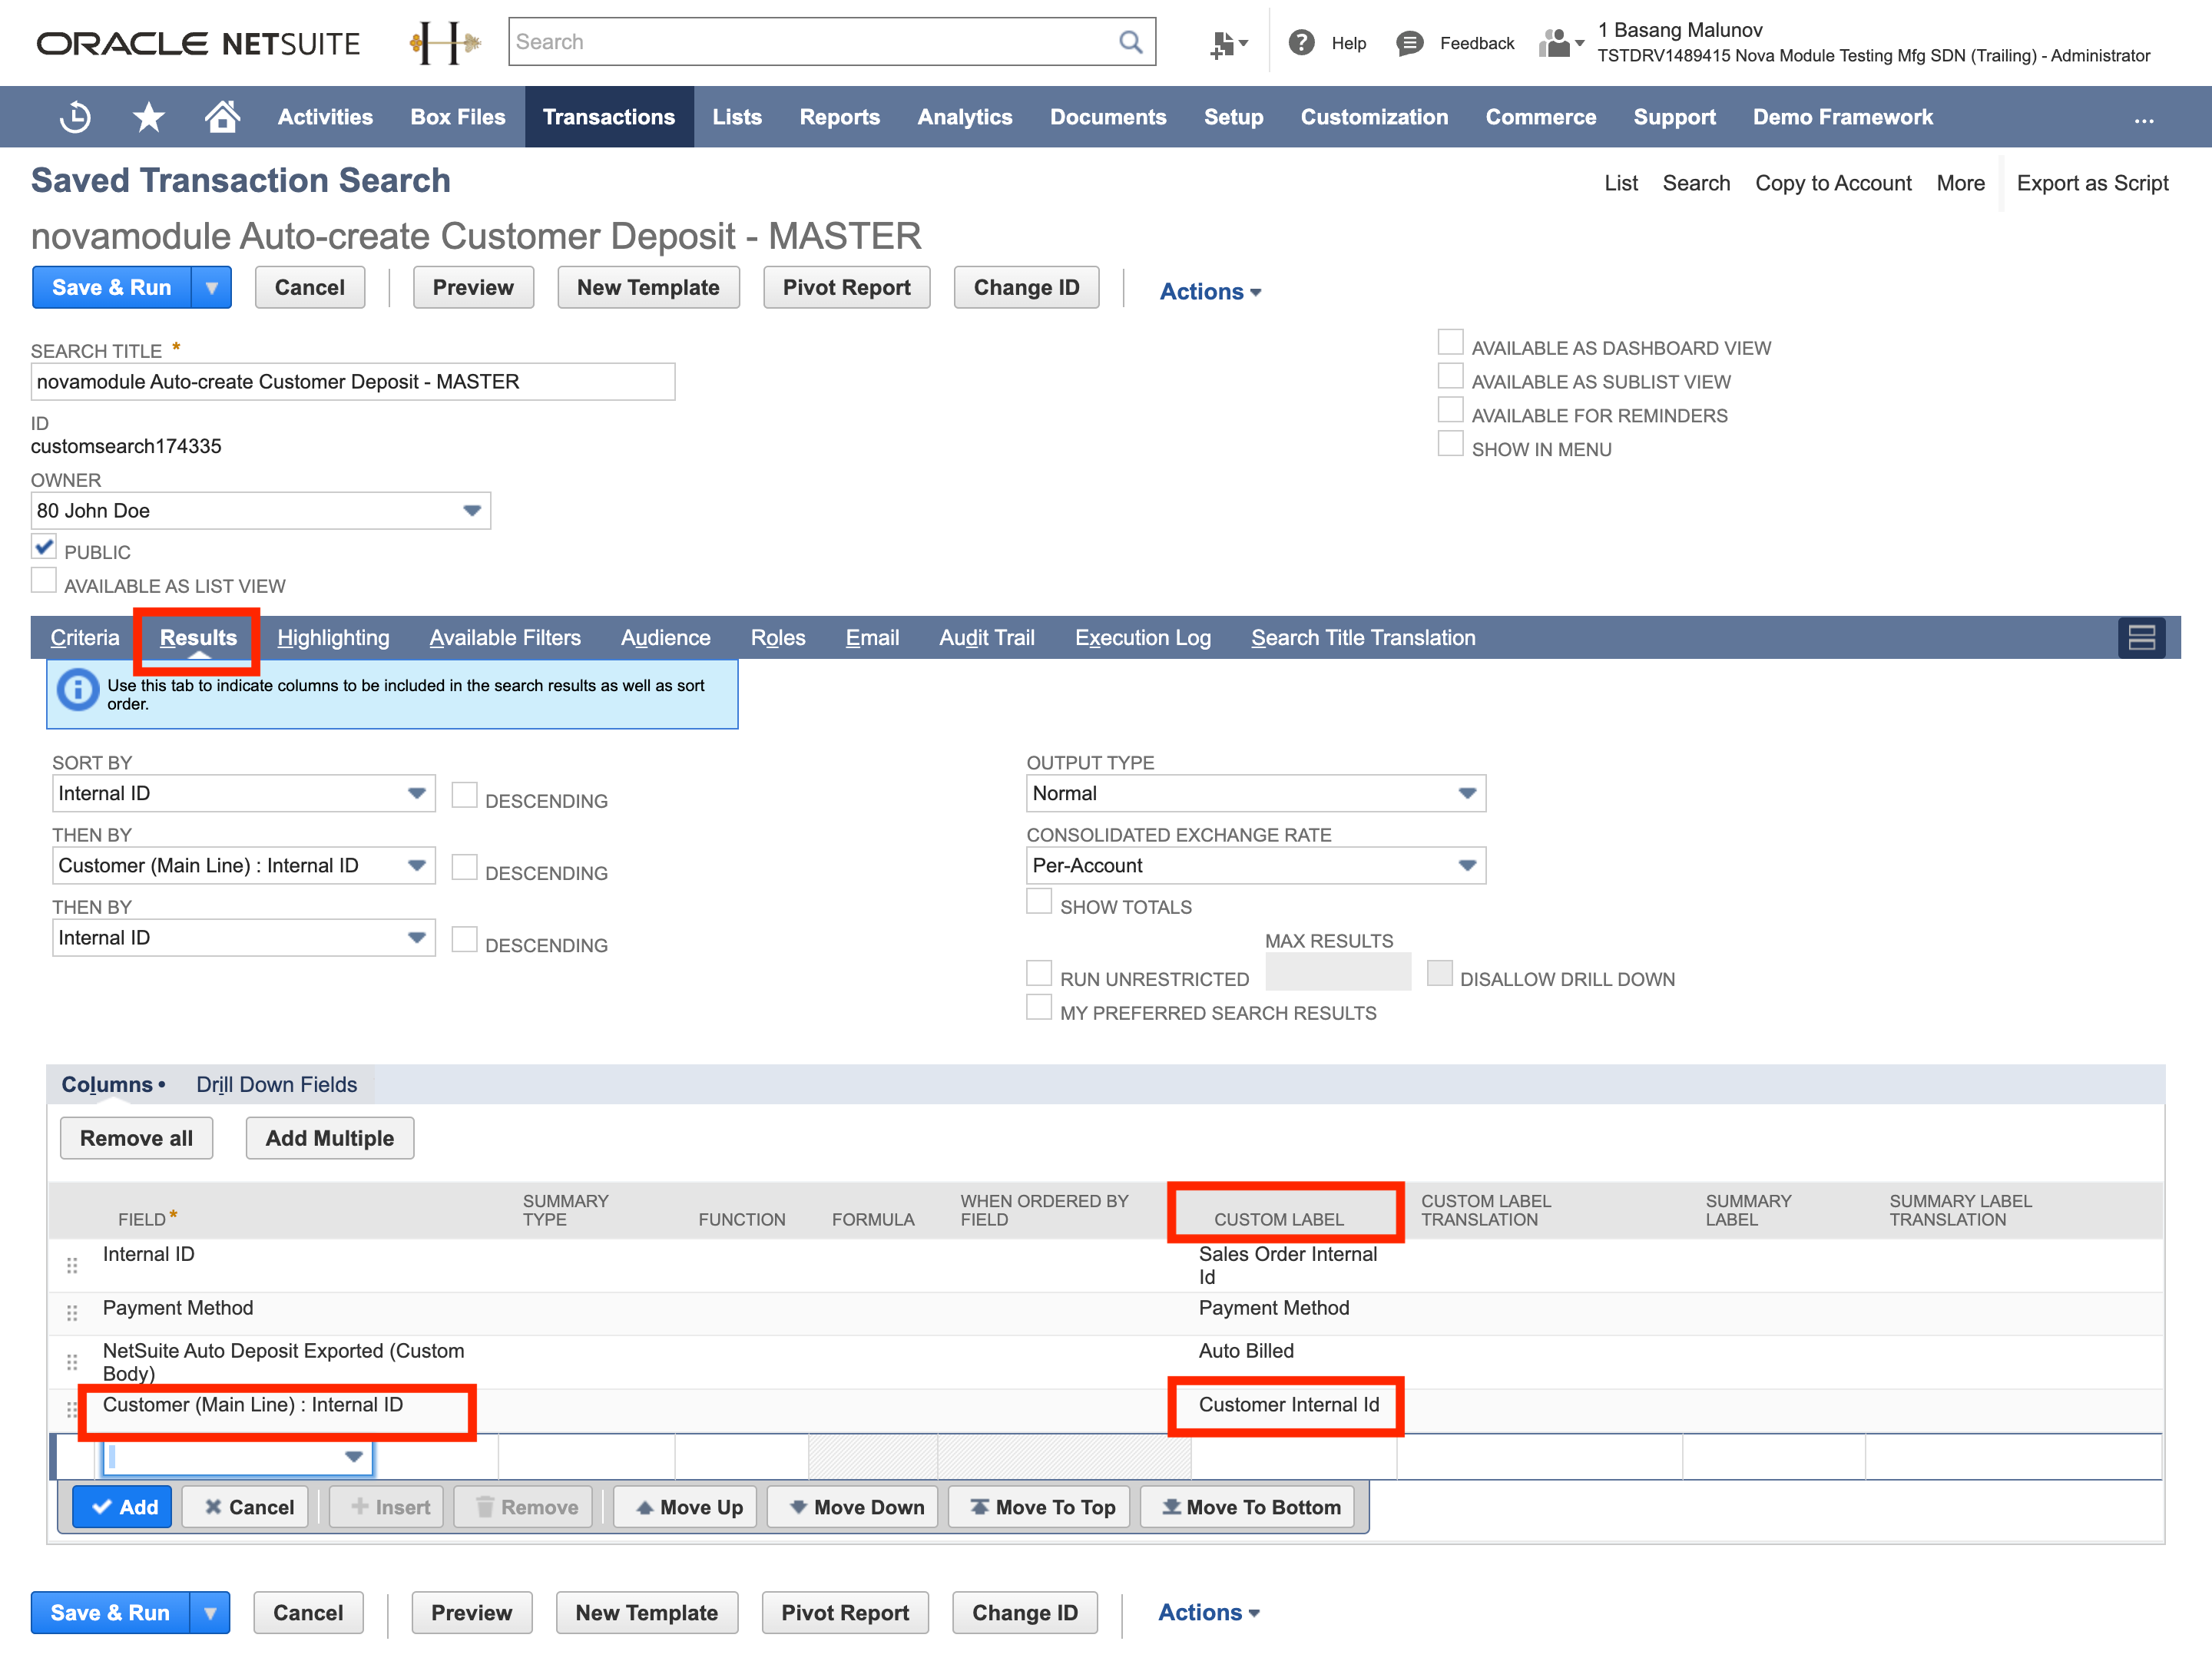
Task: Click bottom Pivot Report button
Action: coord(845,1613)
